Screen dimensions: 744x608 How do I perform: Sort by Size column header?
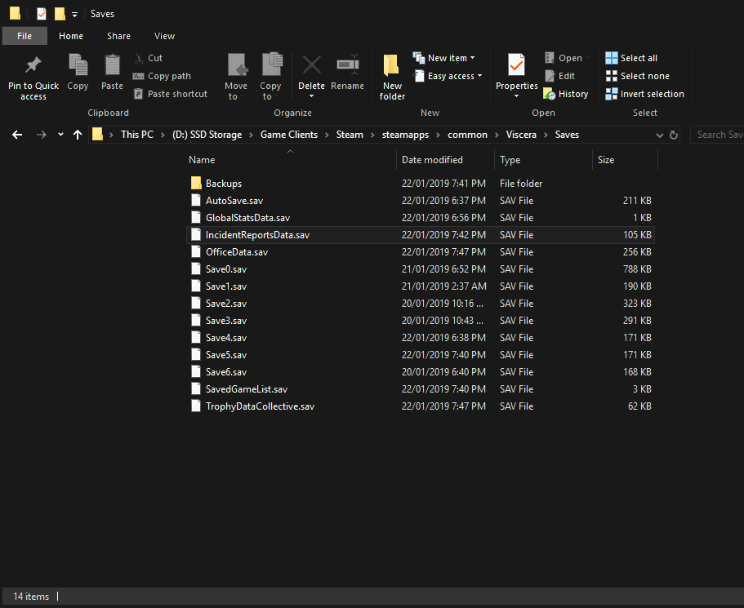tap(625, 160)
